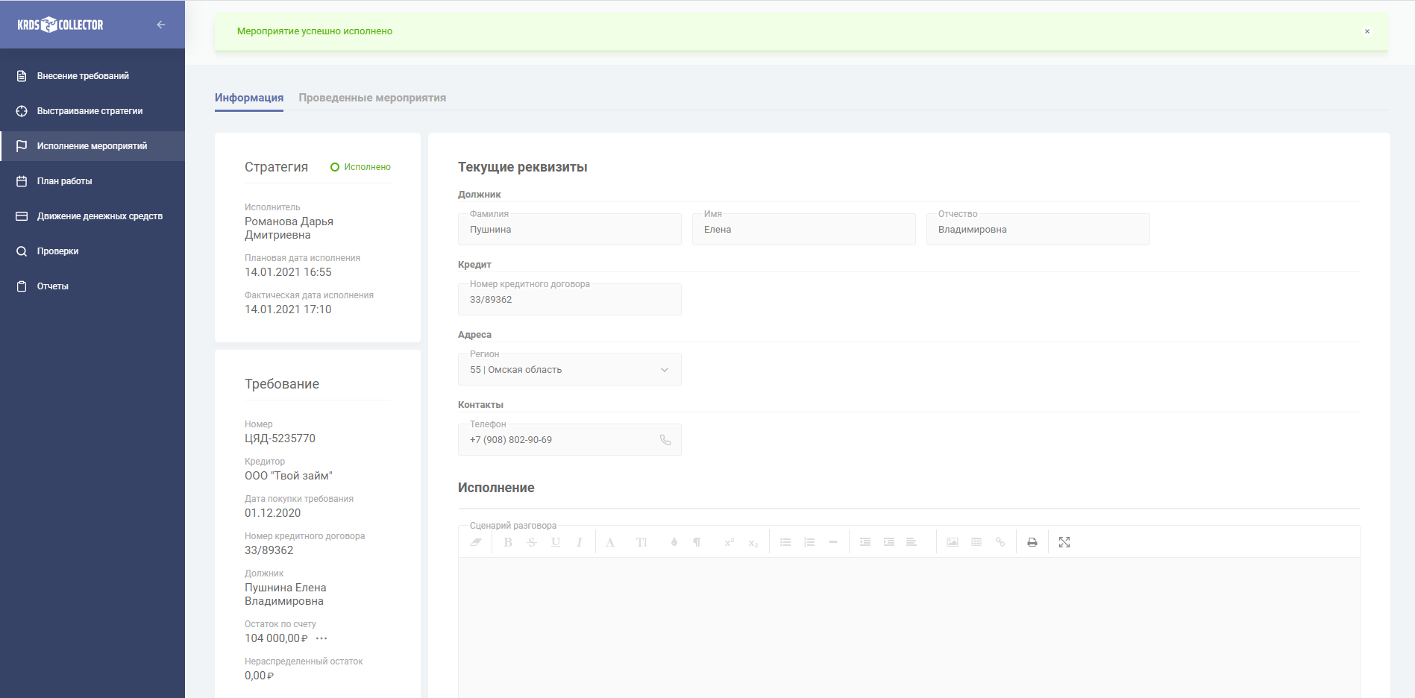Click the Фамилия input field

[x=569, y=230]
